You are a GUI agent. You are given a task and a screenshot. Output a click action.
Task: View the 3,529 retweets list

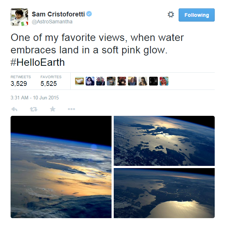[x=19, y=83]
